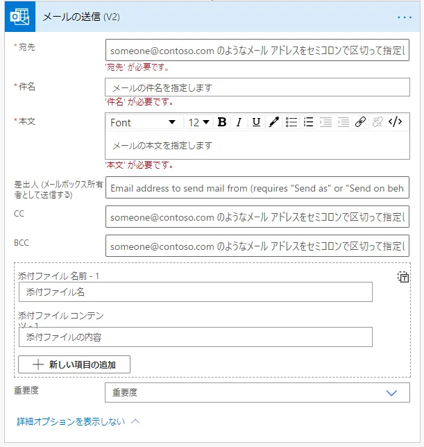Open the font size 12 dropdown

point(198,123)
